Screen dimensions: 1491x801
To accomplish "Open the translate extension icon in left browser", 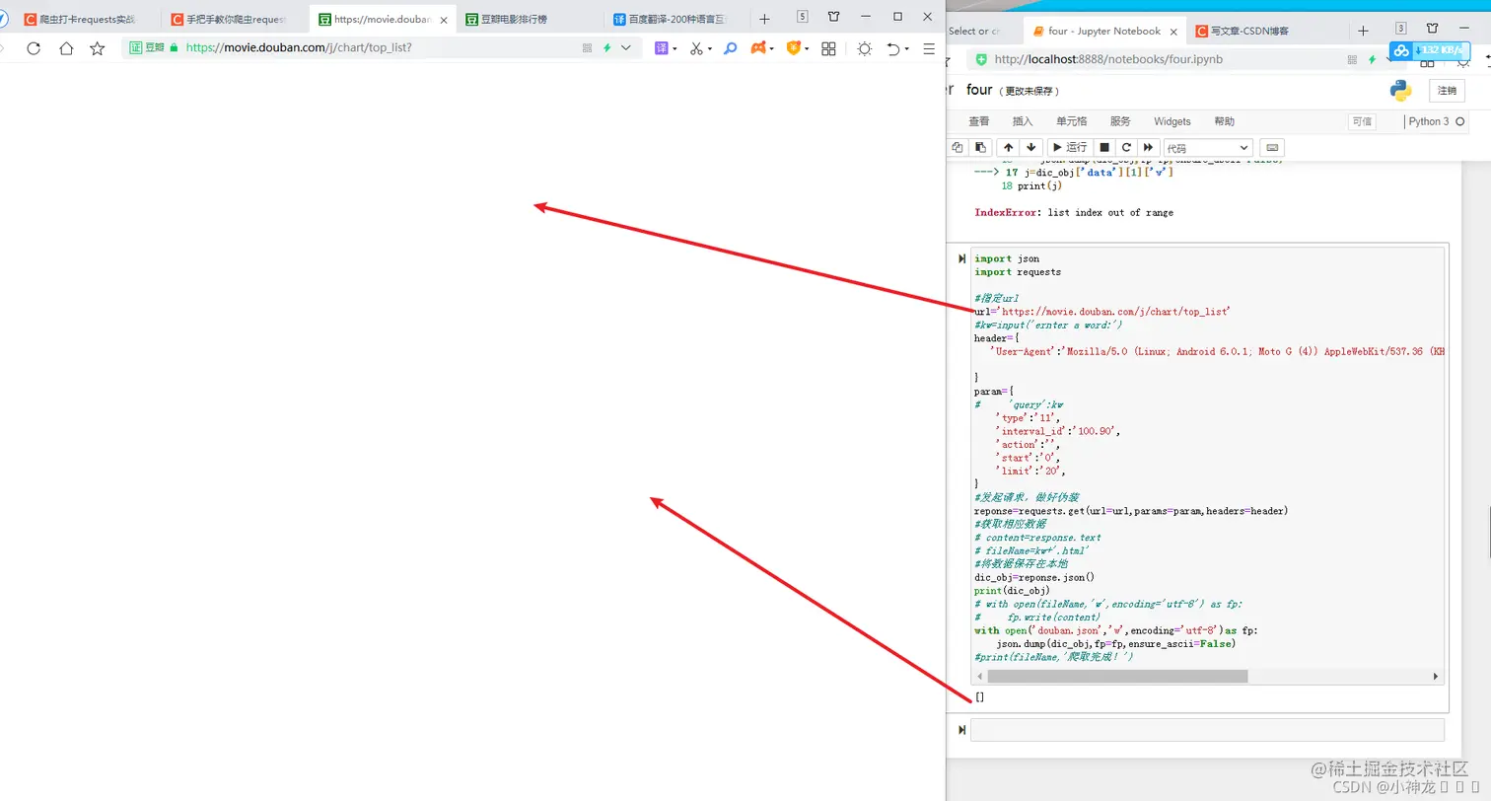I will pos(663,48).
